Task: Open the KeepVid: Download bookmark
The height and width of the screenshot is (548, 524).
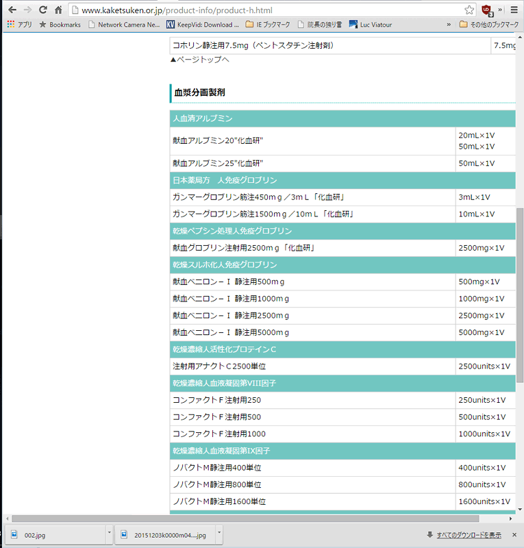Action: (x=202, y=25)
